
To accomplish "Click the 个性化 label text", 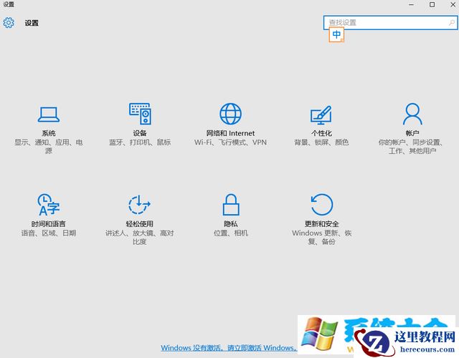I will point(321,133).
